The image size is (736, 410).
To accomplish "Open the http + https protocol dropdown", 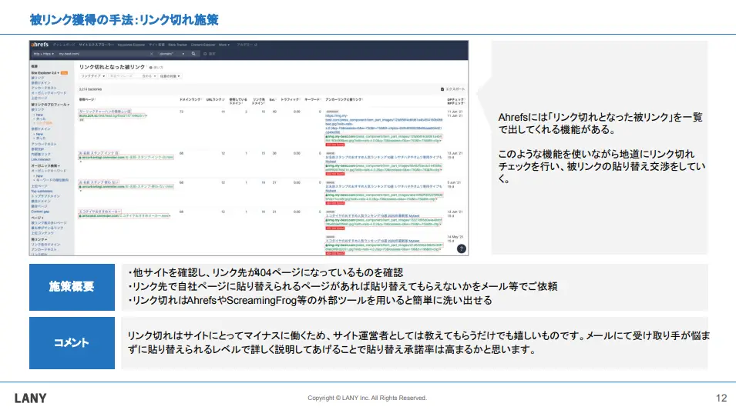I will point(43,54).
